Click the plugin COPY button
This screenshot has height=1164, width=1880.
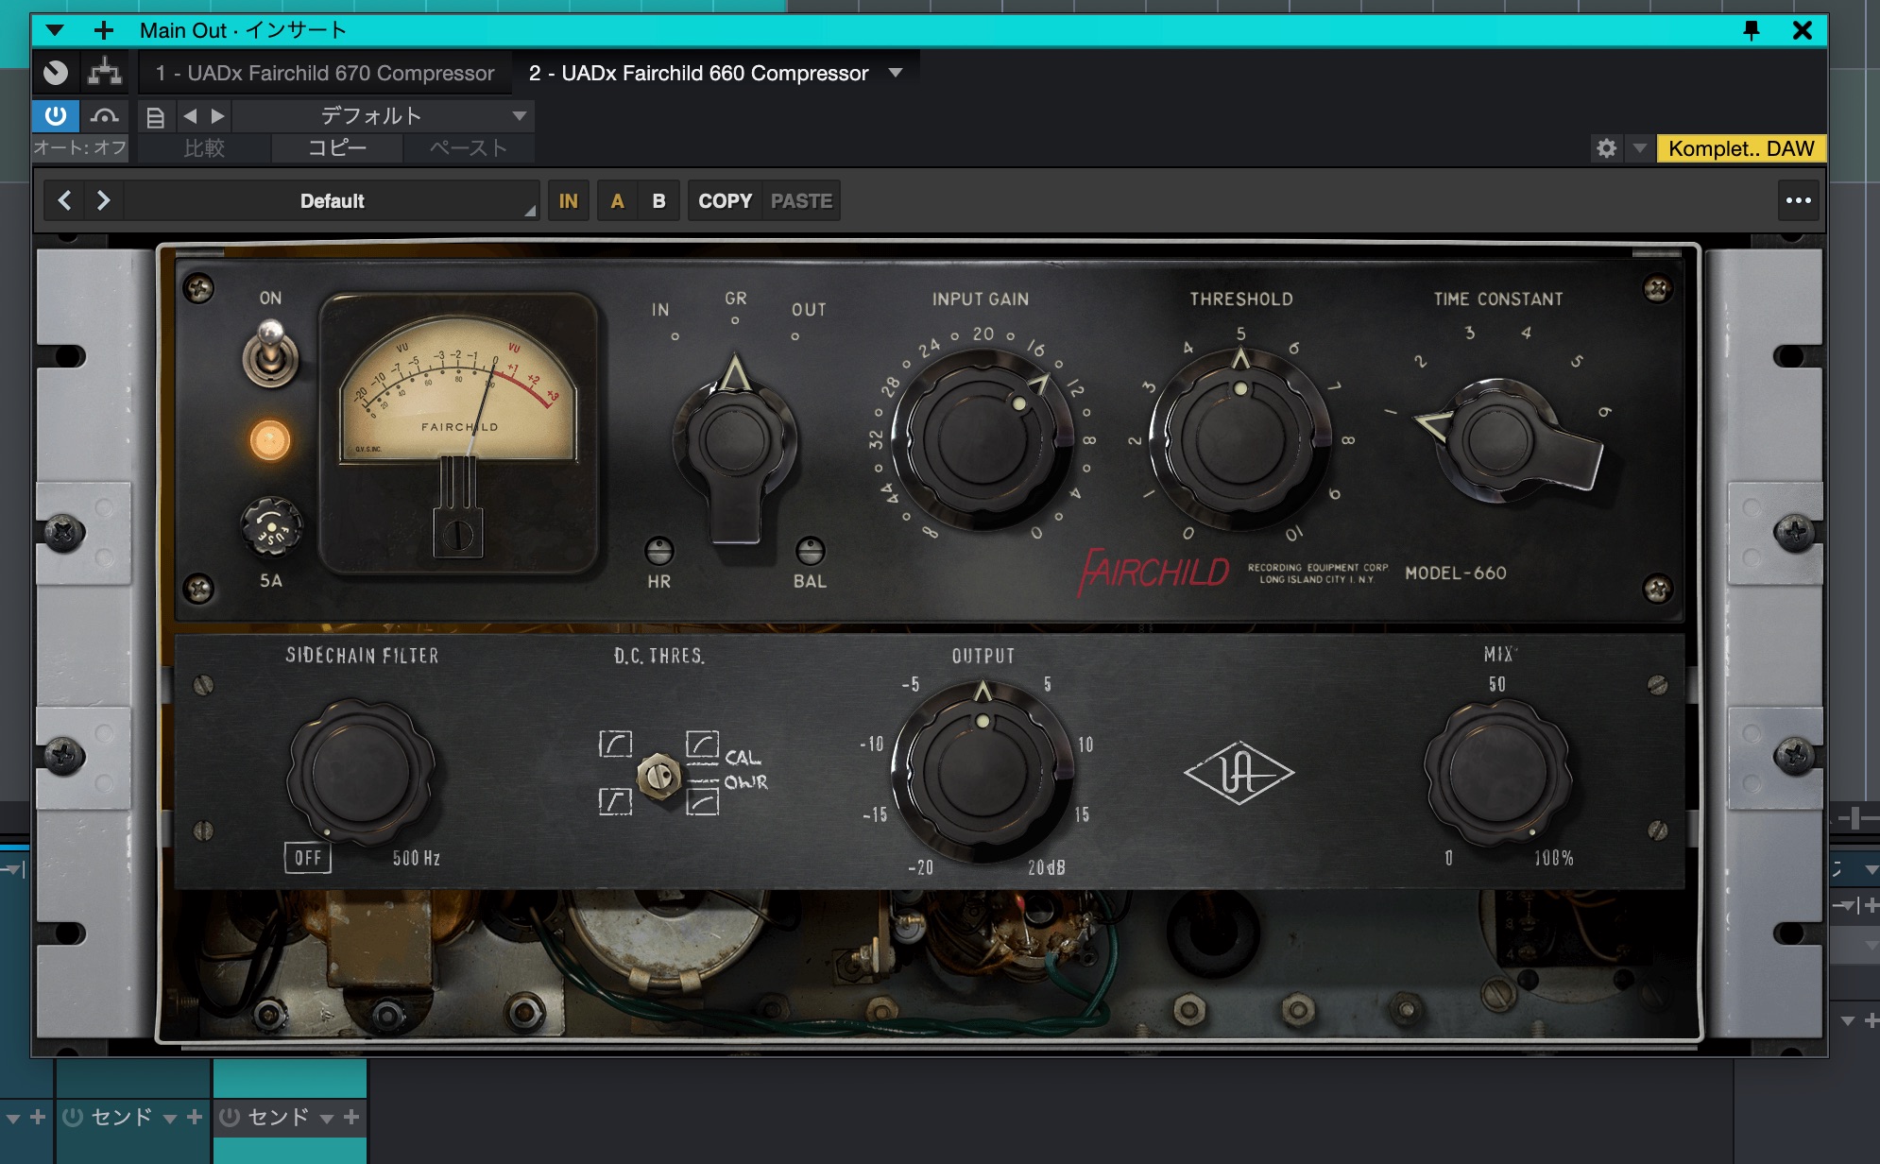pyautogui.click(x=725, y=200)
